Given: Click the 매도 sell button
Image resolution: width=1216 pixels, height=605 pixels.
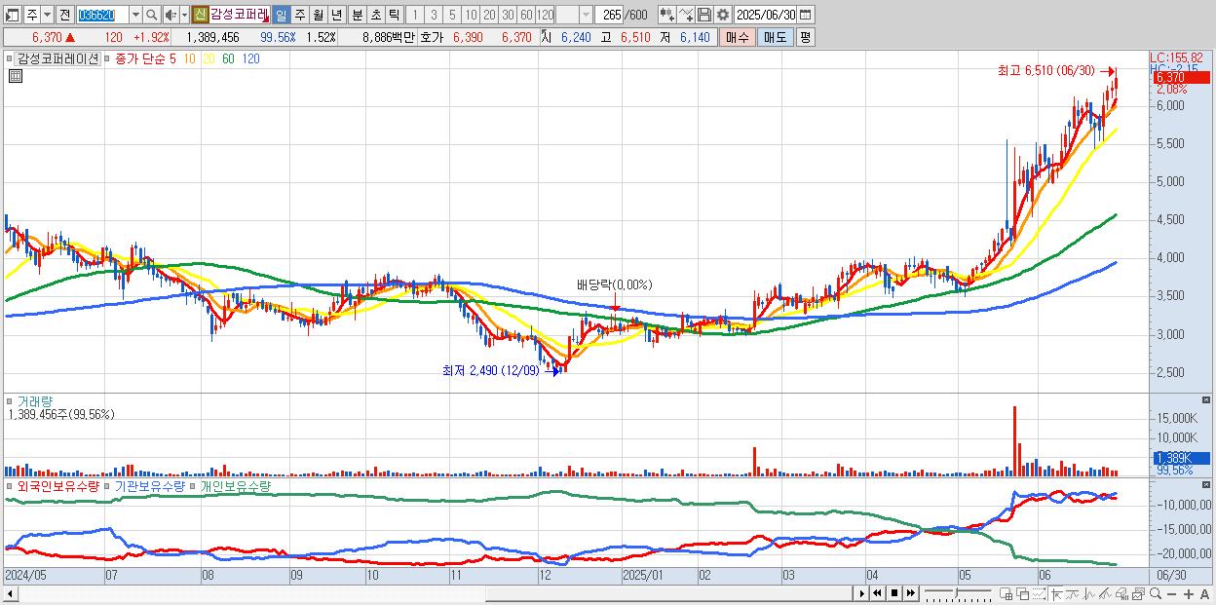Looking at the screenshot, I should pos(775,37).
